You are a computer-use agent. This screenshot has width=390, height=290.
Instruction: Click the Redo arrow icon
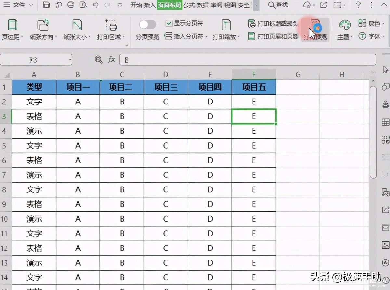point(107,5)
